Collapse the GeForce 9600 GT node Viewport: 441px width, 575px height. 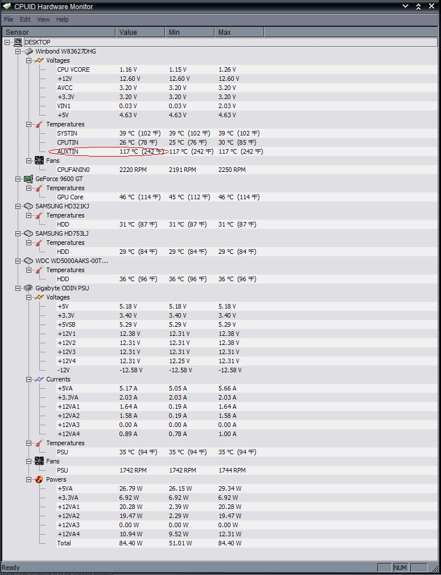18,179
